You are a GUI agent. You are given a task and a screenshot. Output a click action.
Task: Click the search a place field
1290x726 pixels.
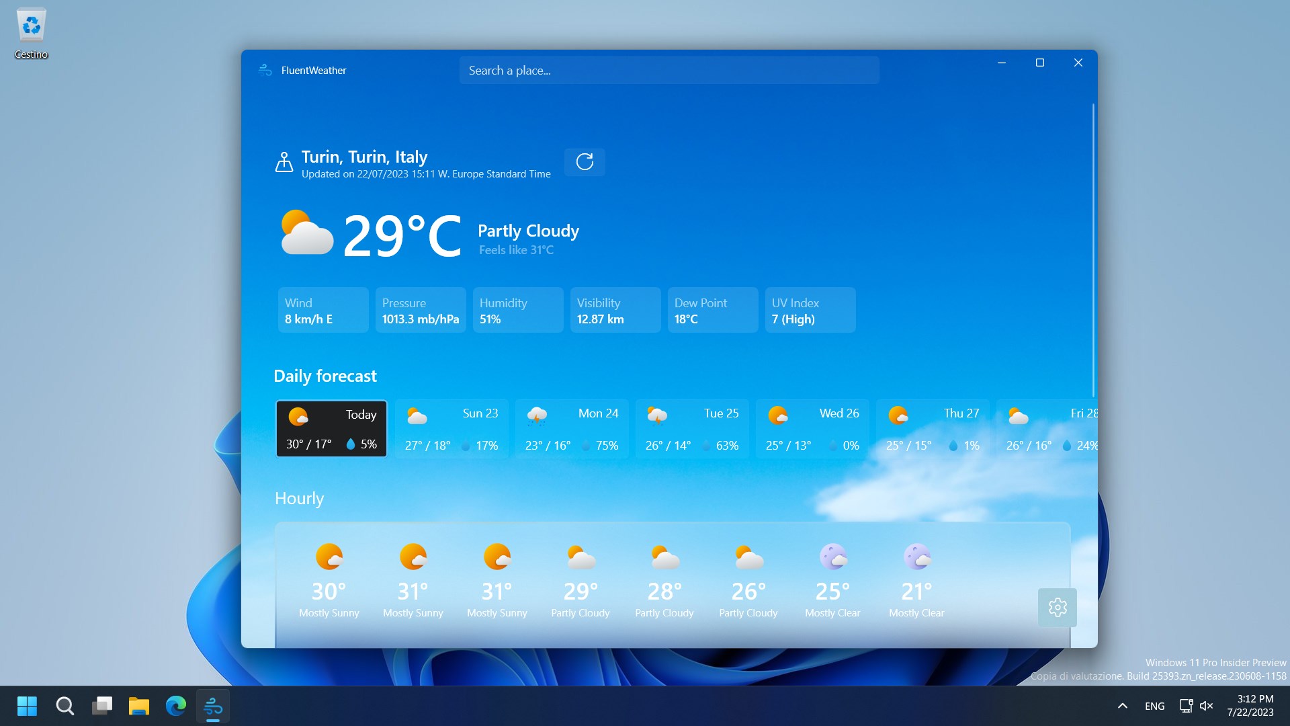[x=669, y=70]
